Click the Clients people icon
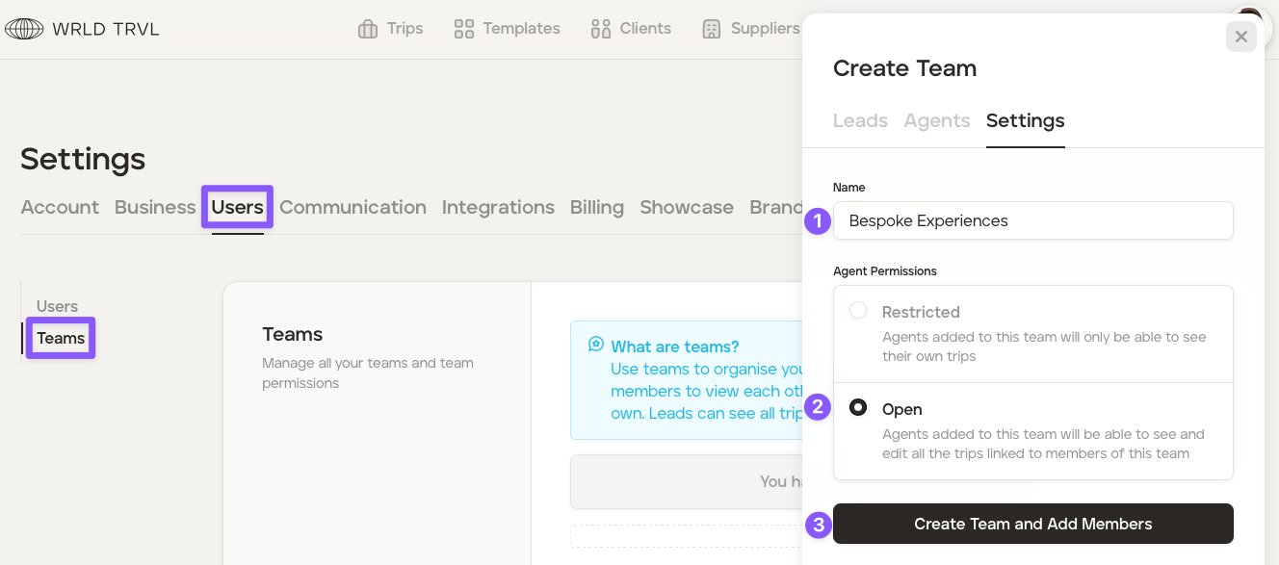Image resolution: width=1279 pixels, height=565 pixels. [x=601, y=29]
